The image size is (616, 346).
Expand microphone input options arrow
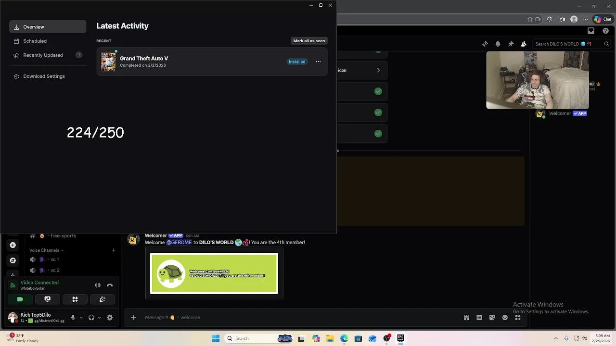(81, 317)
